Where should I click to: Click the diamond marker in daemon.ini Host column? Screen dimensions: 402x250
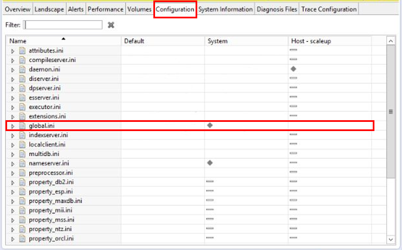pos(293,69)
